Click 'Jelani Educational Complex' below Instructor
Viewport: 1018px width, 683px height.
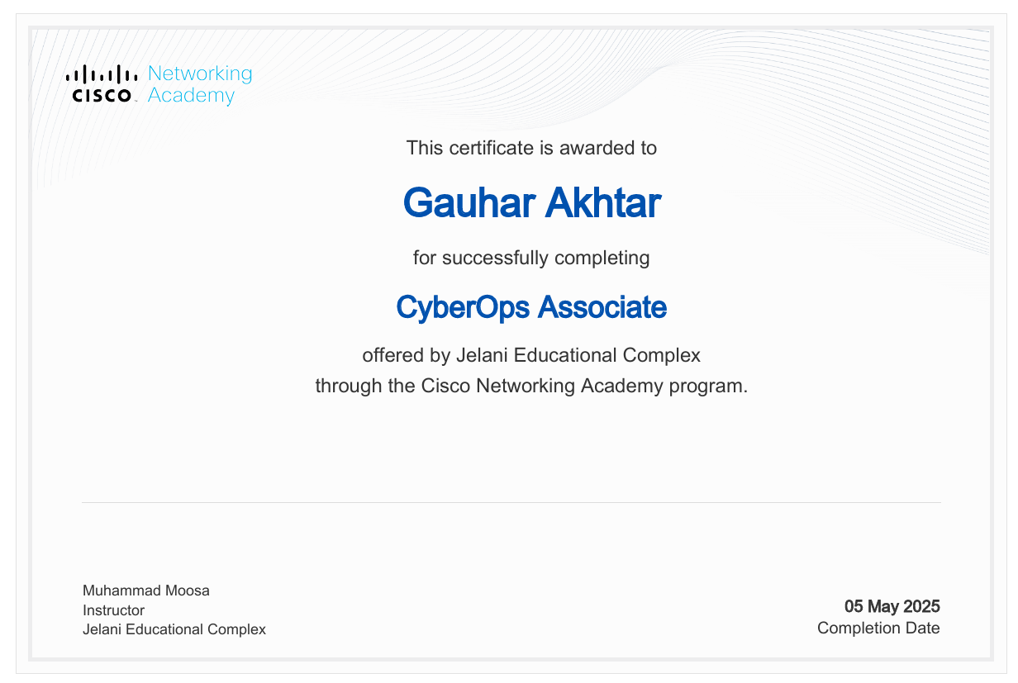(x=174, y=629)
